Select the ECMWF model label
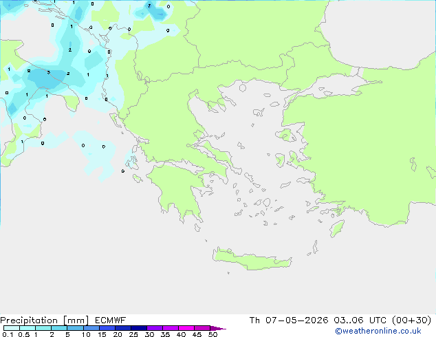 (111, 320)
